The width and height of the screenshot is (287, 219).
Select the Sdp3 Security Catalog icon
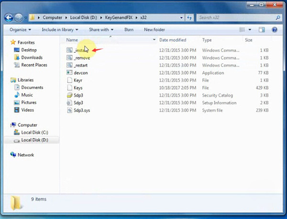[69, 95]
